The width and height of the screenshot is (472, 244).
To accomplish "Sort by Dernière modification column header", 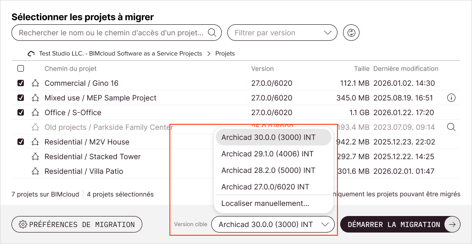I will coord(406,69).
